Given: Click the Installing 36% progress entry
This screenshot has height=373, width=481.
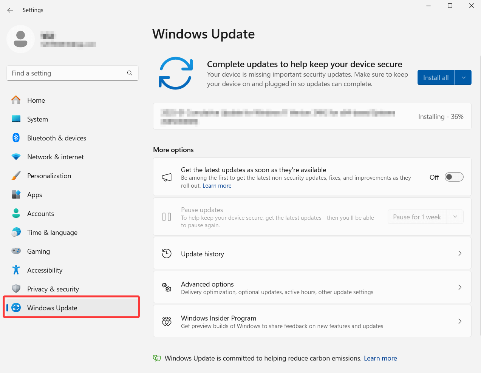Looking at the screenshot, I should (312, 116).
